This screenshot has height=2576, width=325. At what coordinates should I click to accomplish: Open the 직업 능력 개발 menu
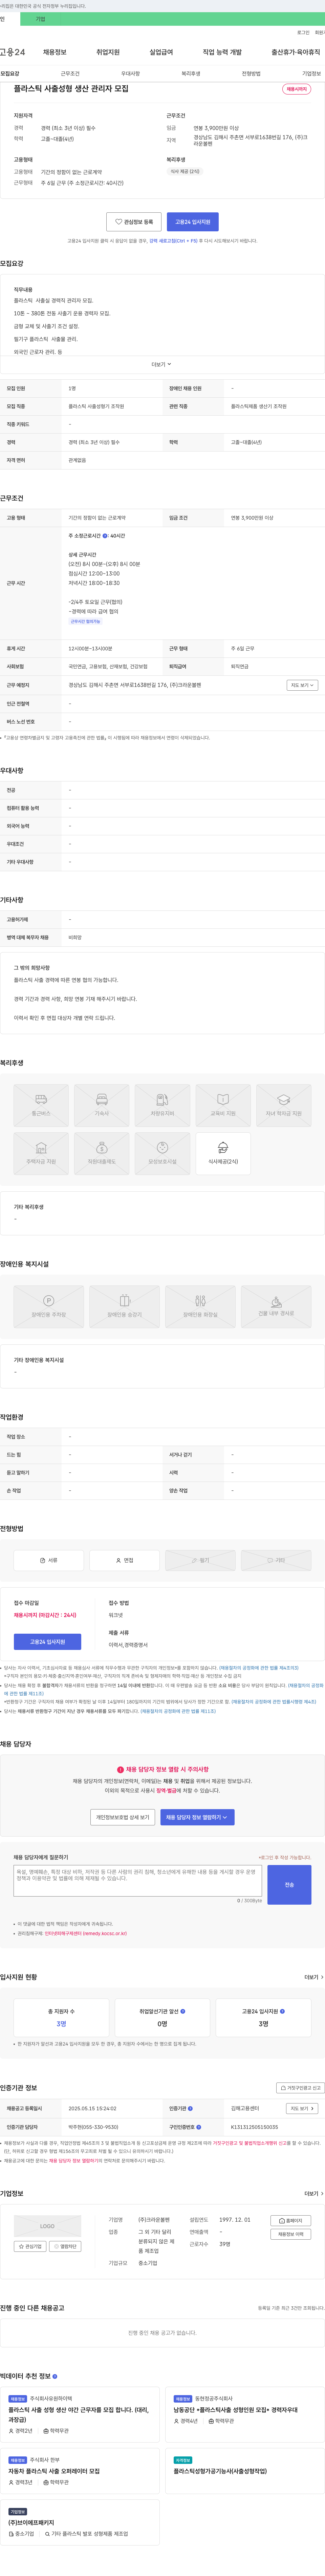[x=222, y=52]
